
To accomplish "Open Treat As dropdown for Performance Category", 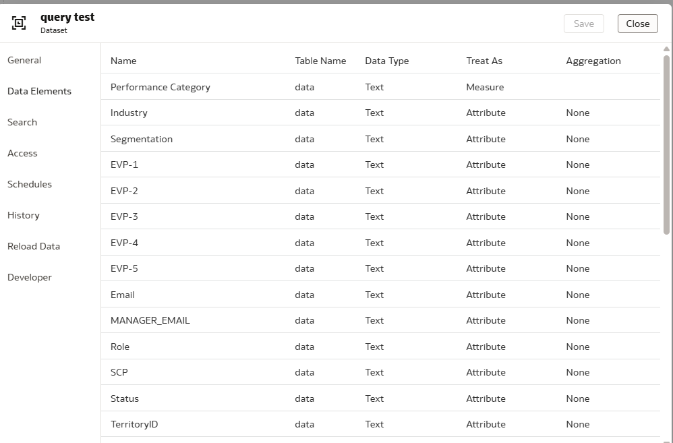I will coord(485,87).
